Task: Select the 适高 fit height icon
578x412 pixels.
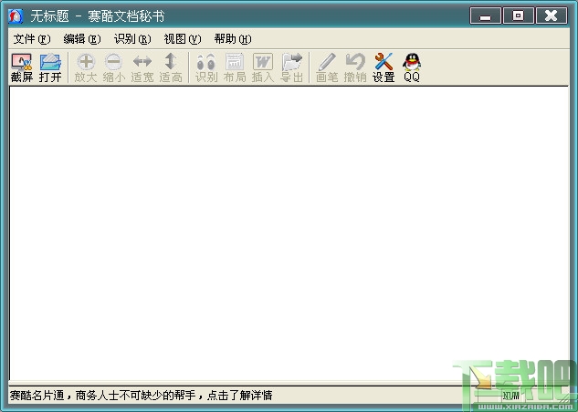Action: (171, 67)
